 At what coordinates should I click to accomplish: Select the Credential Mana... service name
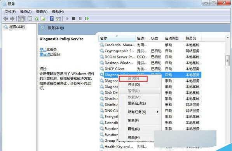click(x=120, y=45)
